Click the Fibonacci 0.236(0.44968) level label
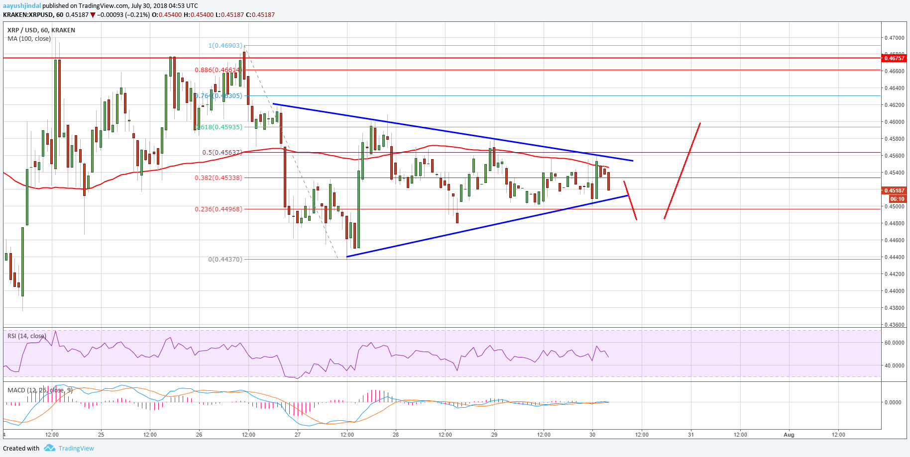This screenshot has width=910, height=457. [x=219, y=209]
